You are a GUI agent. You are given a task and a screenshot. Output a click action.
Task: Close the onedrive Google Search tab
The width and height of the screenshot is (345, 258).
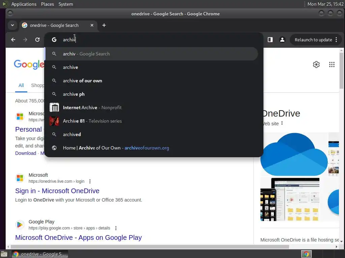click(x=92, y=25)
